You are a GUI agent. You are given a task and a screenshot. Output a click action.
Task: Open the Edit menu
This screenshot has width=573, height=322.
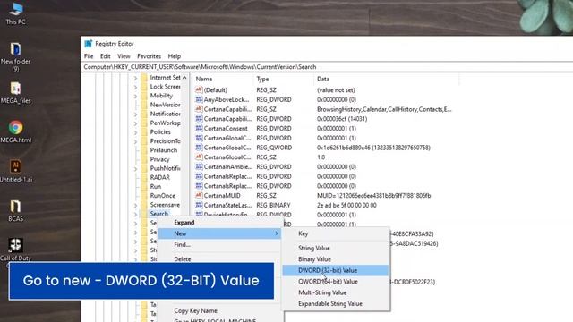point(106,56)
